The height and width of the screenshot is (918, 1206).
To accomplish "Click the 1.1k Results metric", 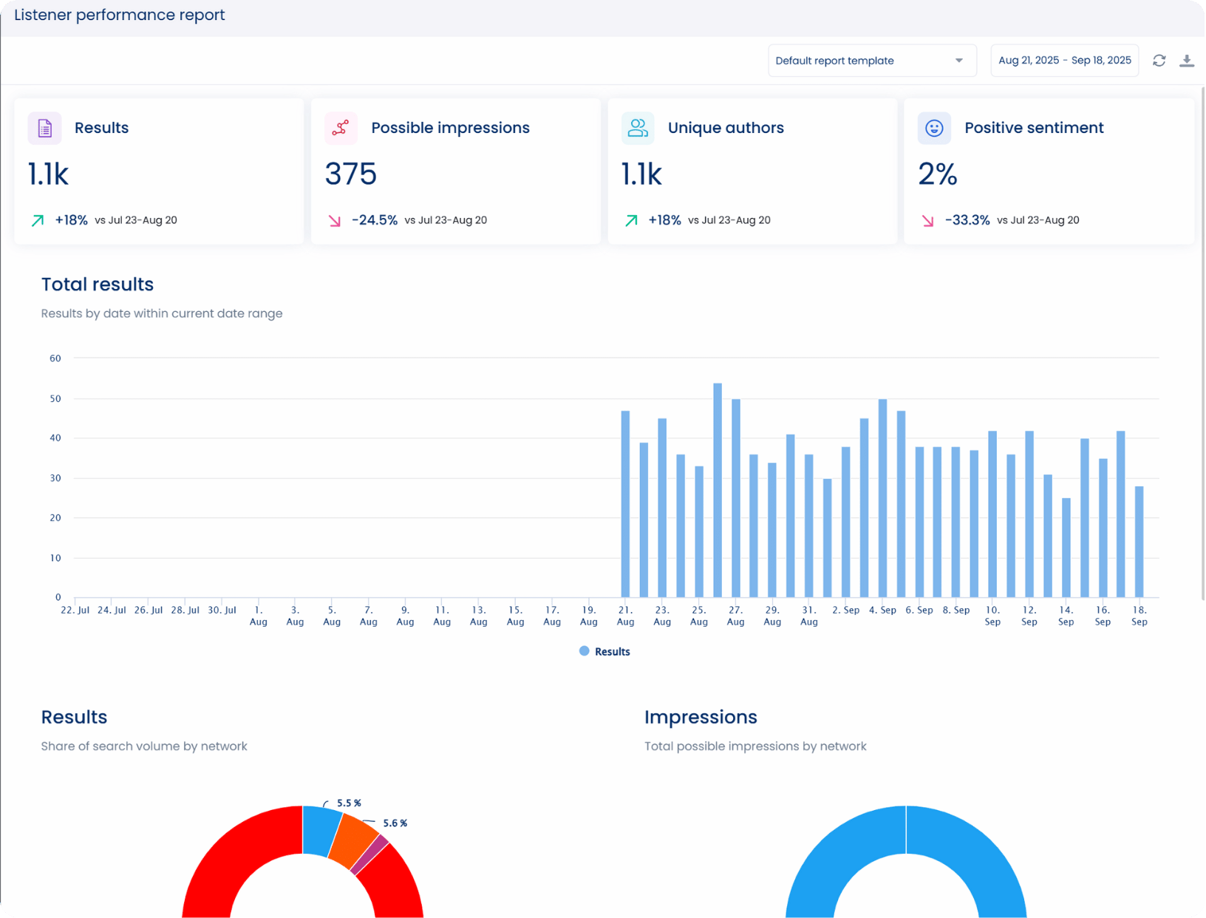I will 47,174.
